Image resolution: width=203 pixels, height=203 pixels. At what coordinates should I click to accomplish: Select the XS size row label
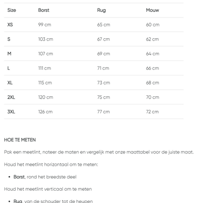click(x=10, y=25)
